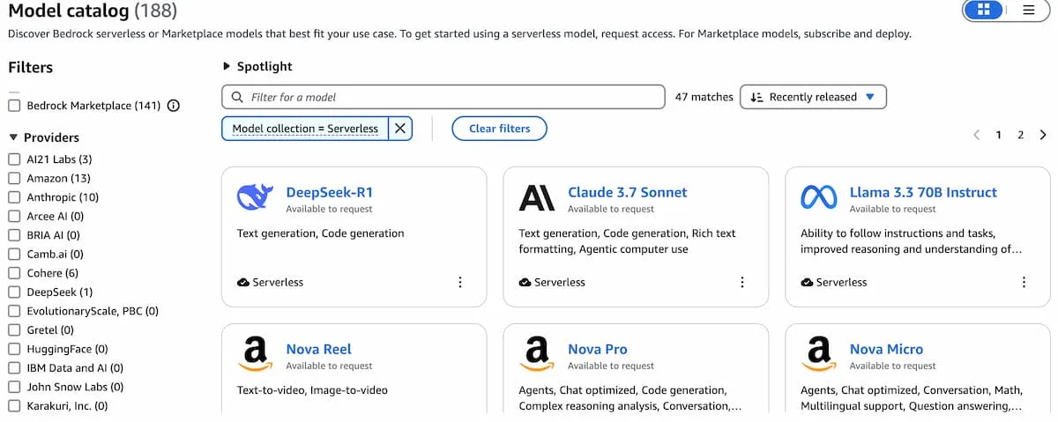1058x422 pixels.
Task: Open the Claude 3.7 Sonnet model link
Action: click(x=627, y=192)
